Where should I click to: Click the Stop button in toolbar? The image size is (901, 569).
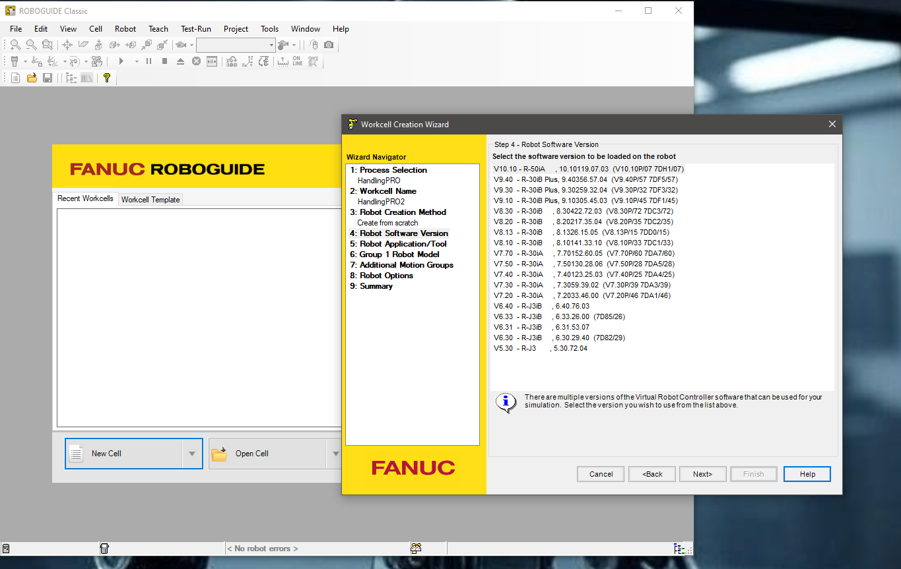click(x=164, y=61)
